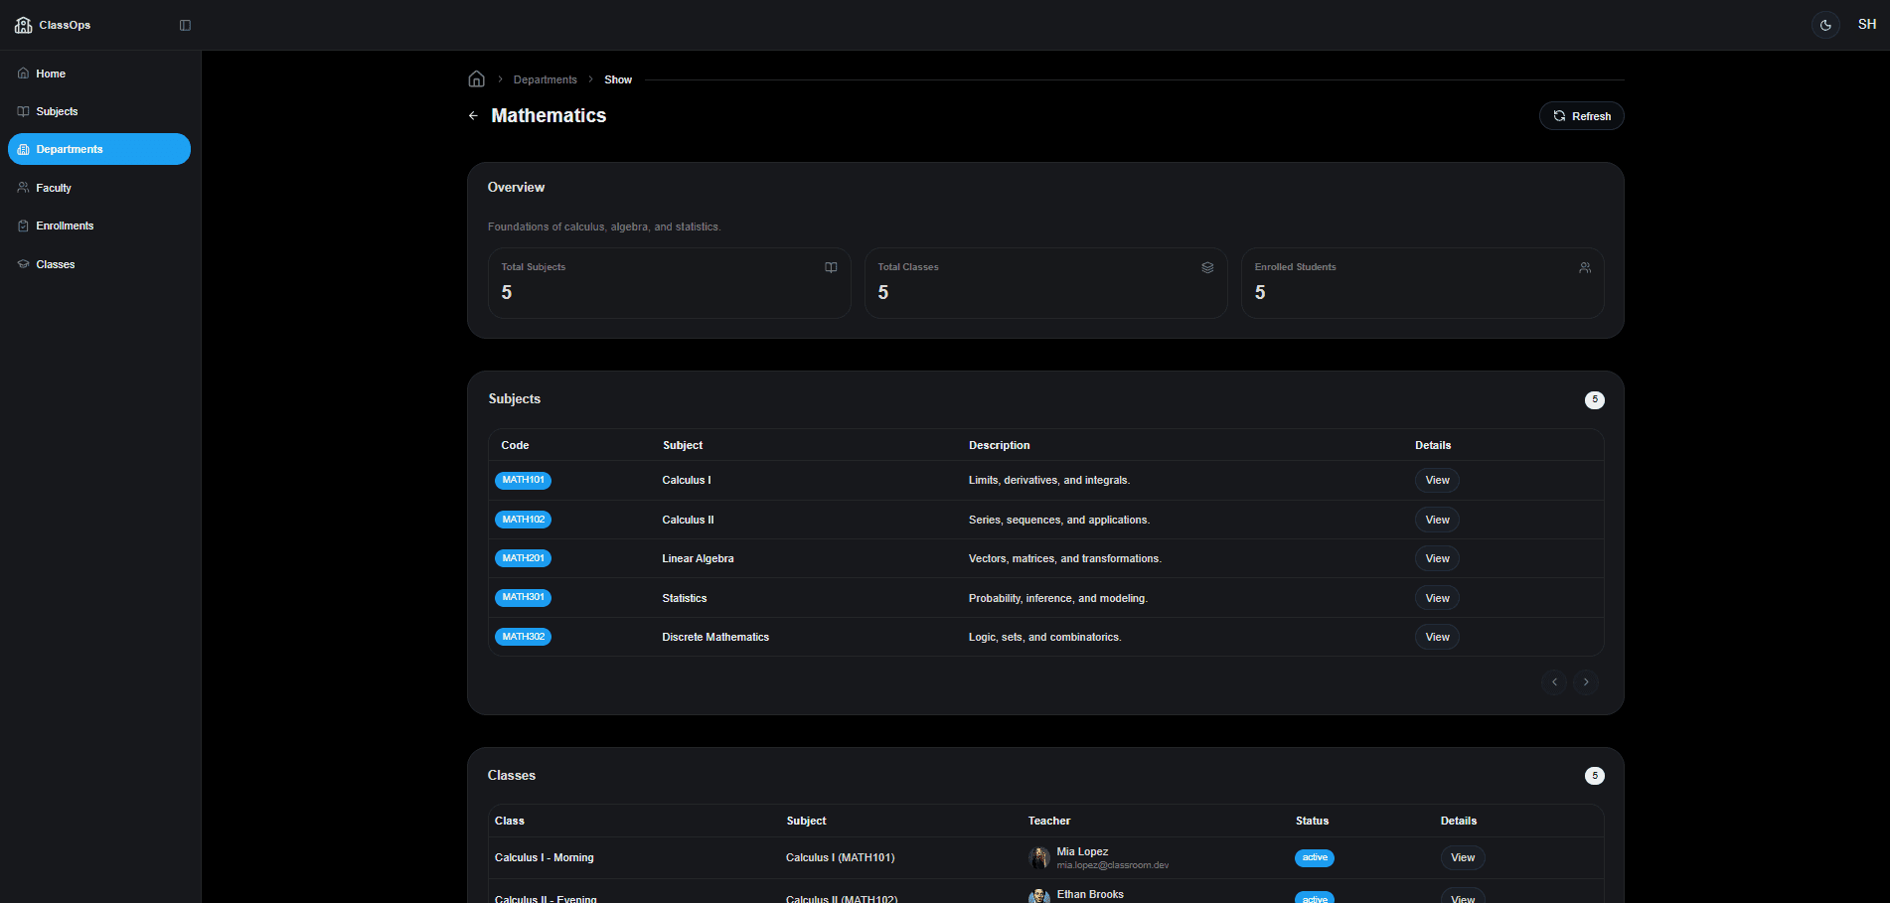Go to next page of Subjects table
This screenshot has width=1890, height=903.
coord(1586,681)
